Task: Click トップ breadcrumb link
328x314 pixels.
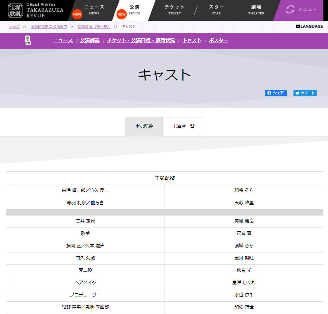Action: point(14,26)
